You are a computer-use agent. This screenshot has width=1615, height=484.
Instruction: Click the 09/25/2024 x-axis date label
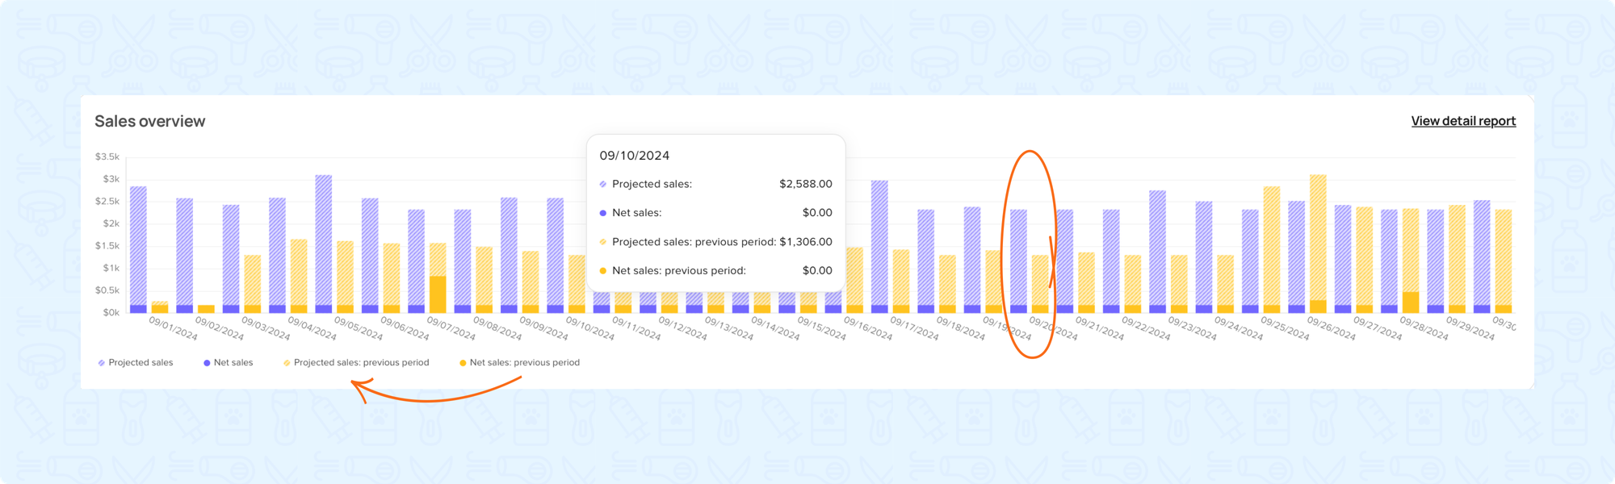tap(1285, 328)
